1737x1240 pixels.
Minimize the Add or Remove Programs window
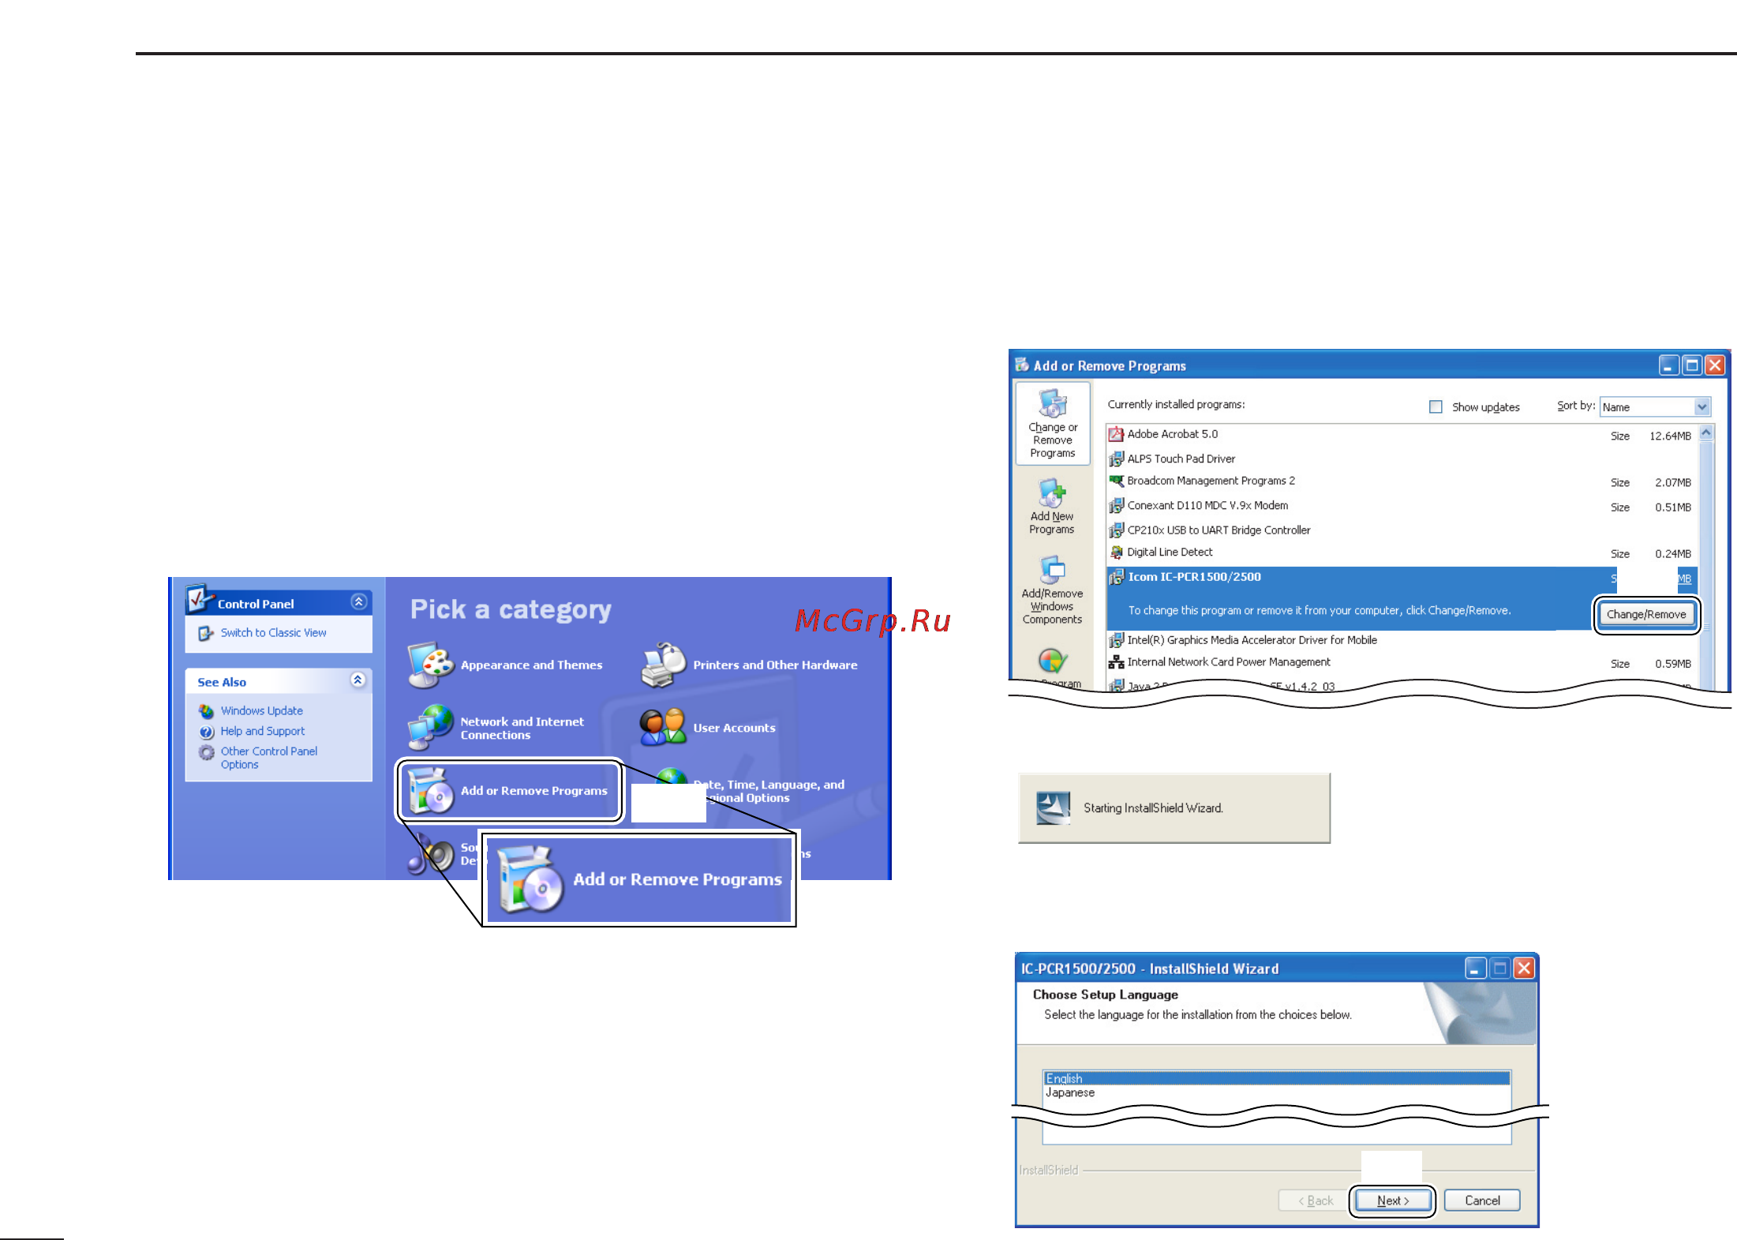click(x=1668, y=365)
